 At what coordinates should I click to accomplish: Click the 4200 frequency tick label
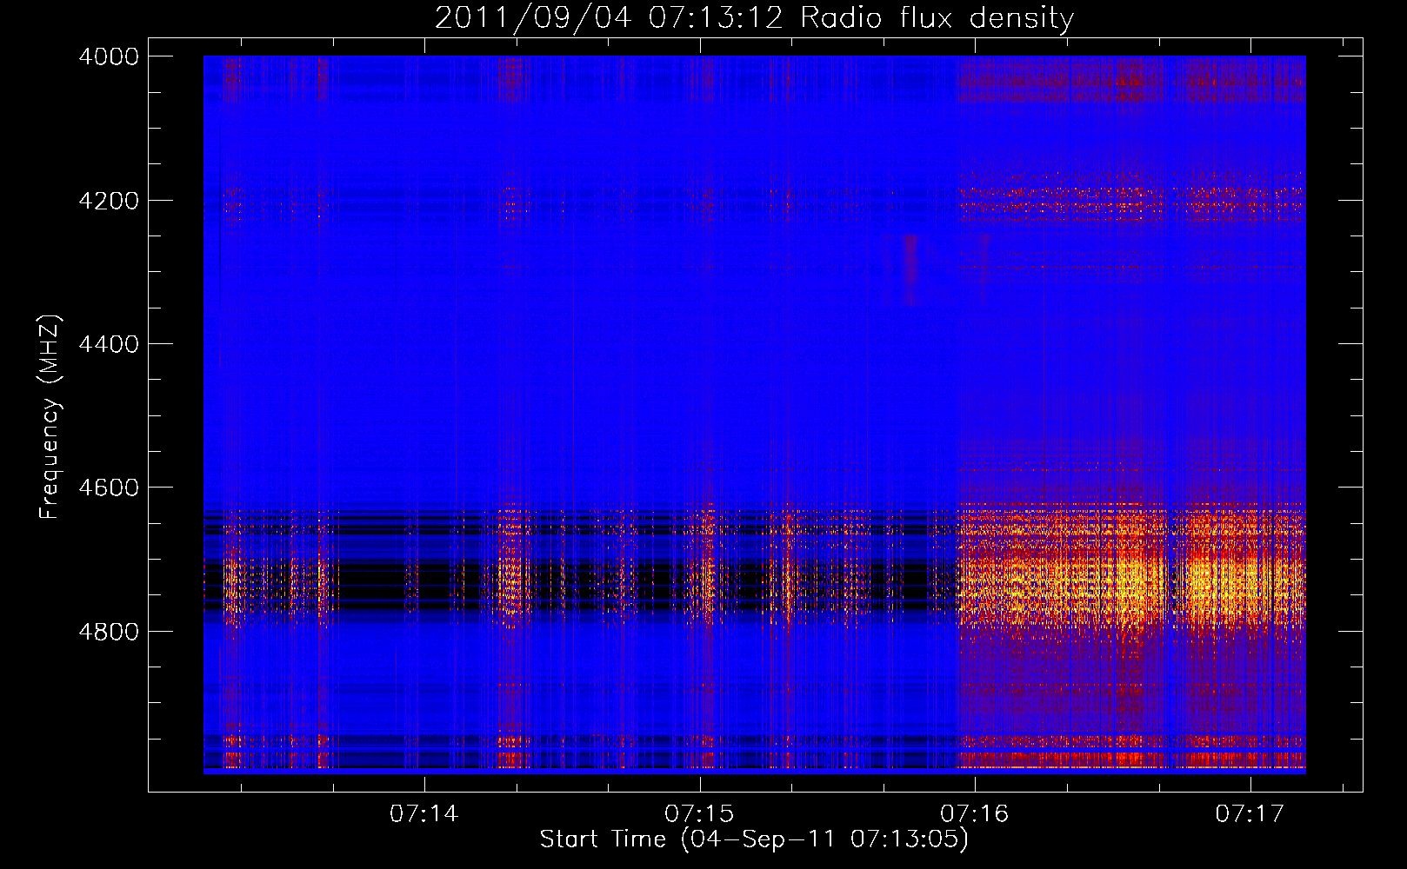(x=109, y=201)
